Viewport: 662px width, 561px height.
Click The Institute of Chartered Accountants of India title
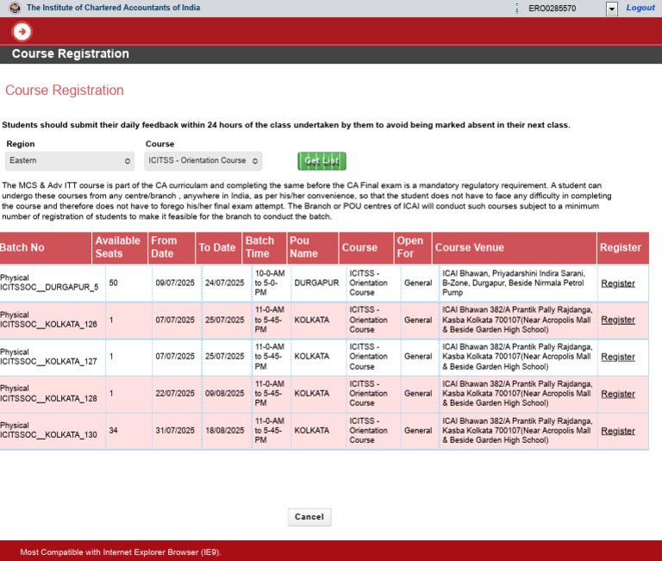pos(113,8)
